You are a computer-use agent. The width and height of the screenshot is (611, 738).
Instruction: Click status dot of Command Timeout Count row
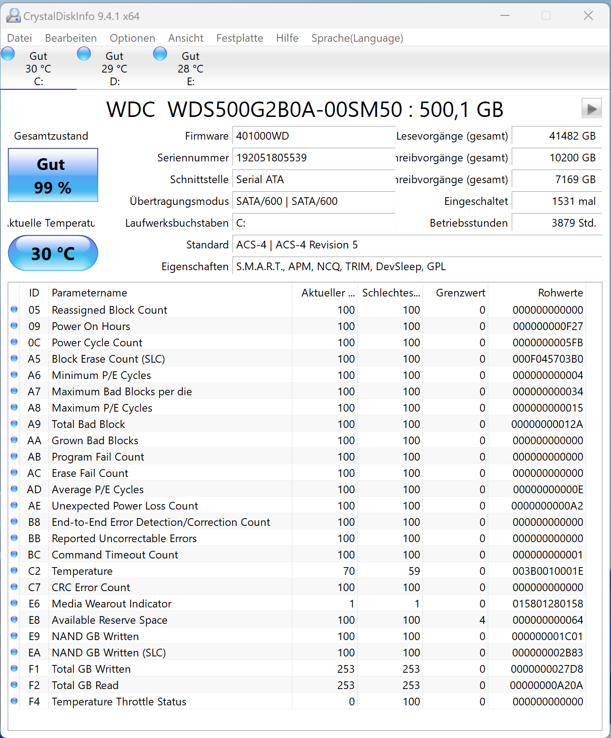coord(14,554)
